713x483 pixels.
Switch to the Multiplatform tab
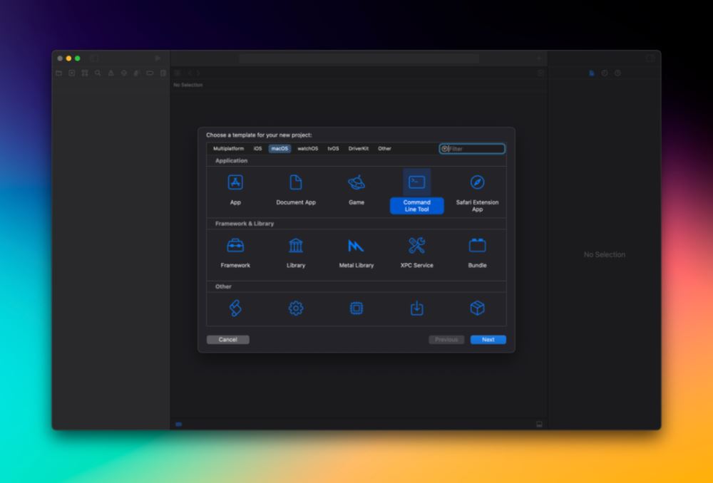pyautogui.click(x=228, y=149)
